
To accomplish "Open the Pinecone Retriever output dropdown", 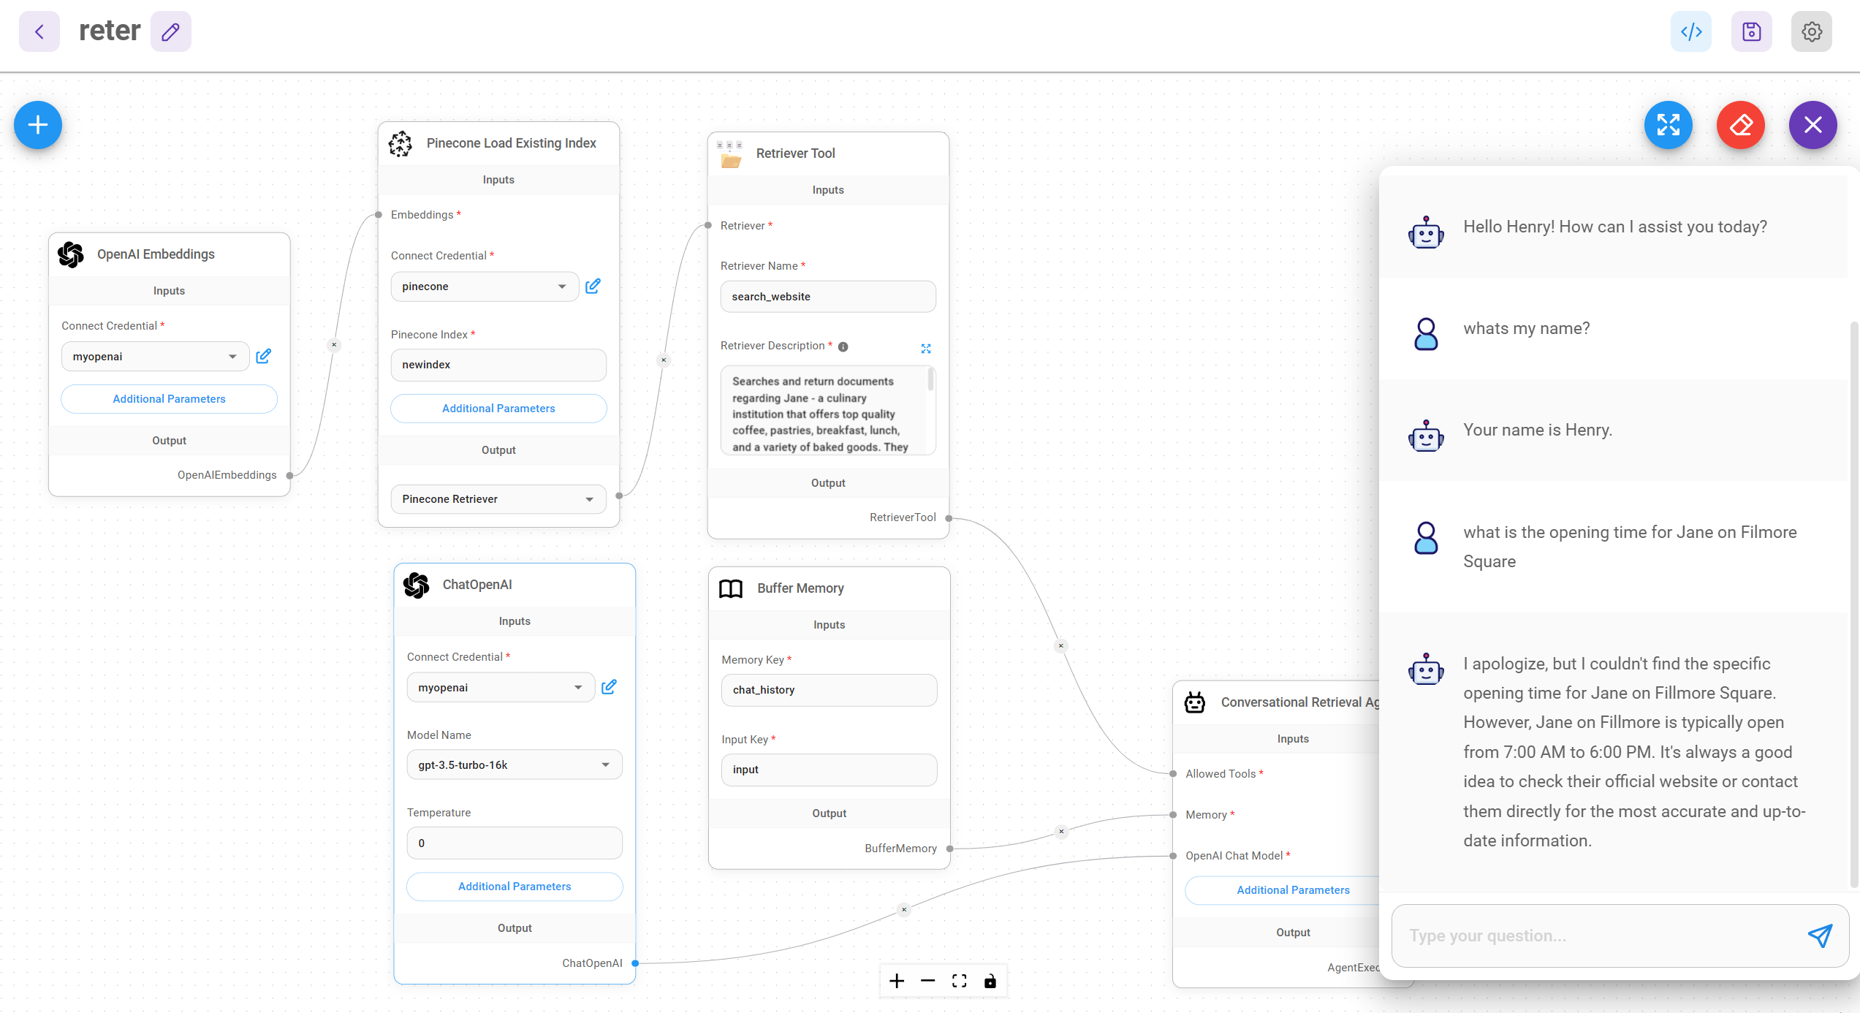I will point(589,499).
